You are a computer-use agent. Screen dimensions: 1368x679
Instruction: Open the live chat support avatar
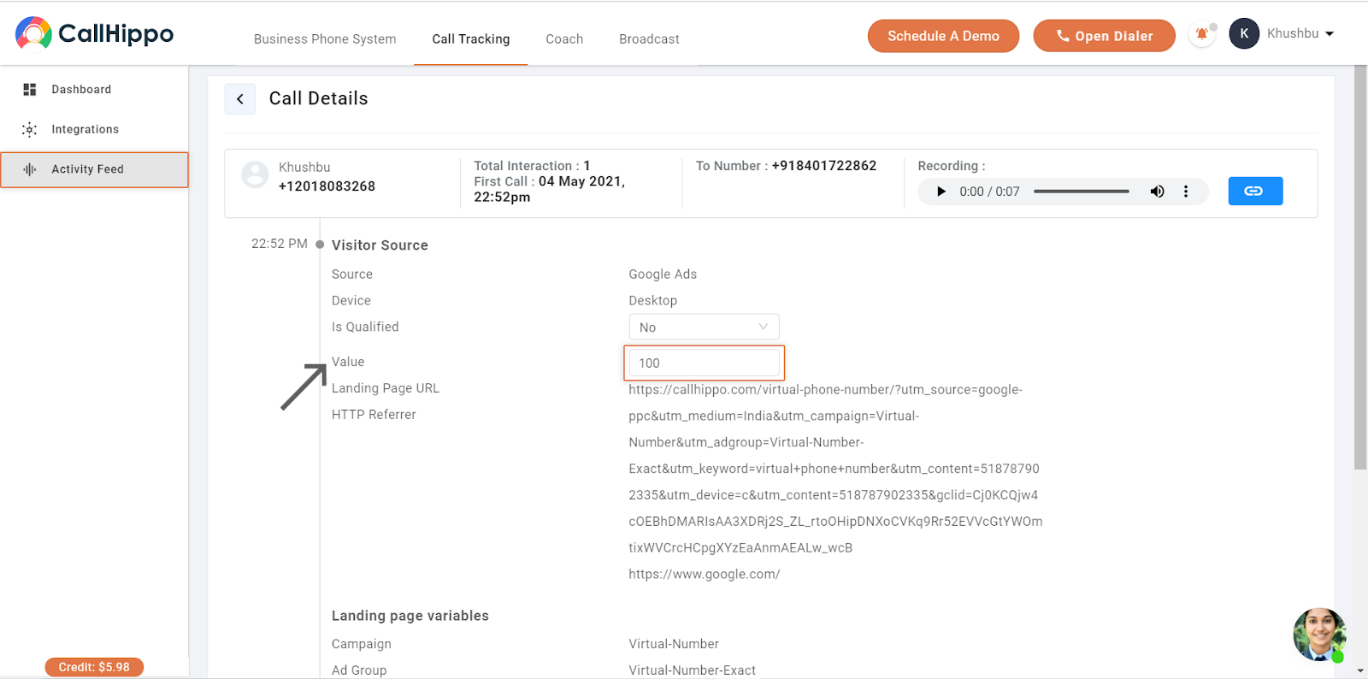(1319, 635)
